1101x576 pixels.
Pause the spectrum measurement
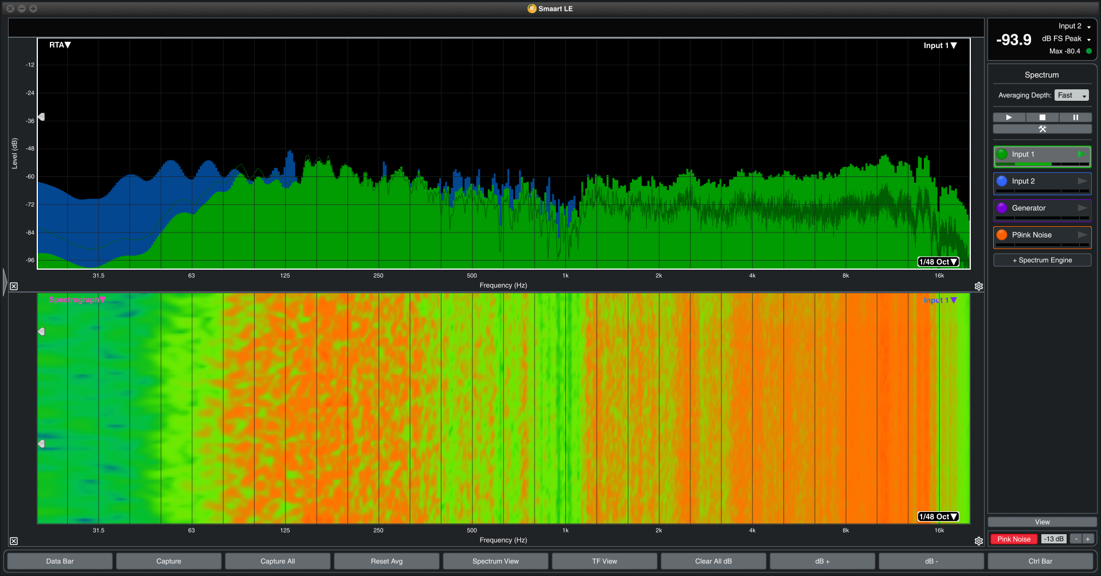1076,117
